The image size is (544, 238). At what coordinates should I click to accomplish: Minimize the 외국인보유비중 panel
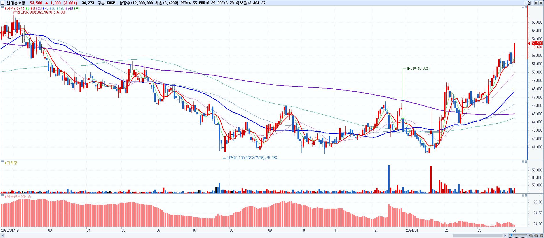point(523,195)
